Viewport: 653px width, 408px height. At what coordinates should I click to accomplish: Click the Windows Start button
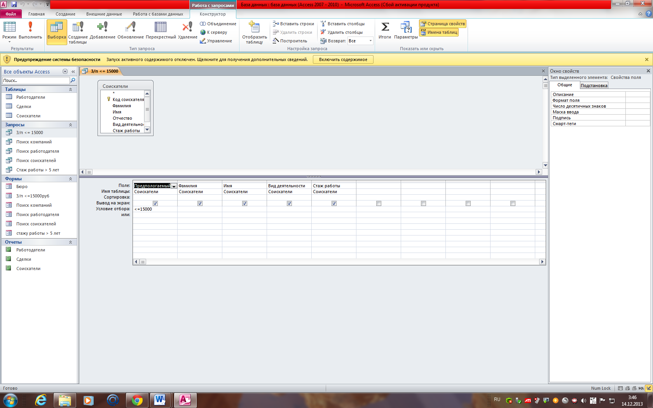click(10, 400)
